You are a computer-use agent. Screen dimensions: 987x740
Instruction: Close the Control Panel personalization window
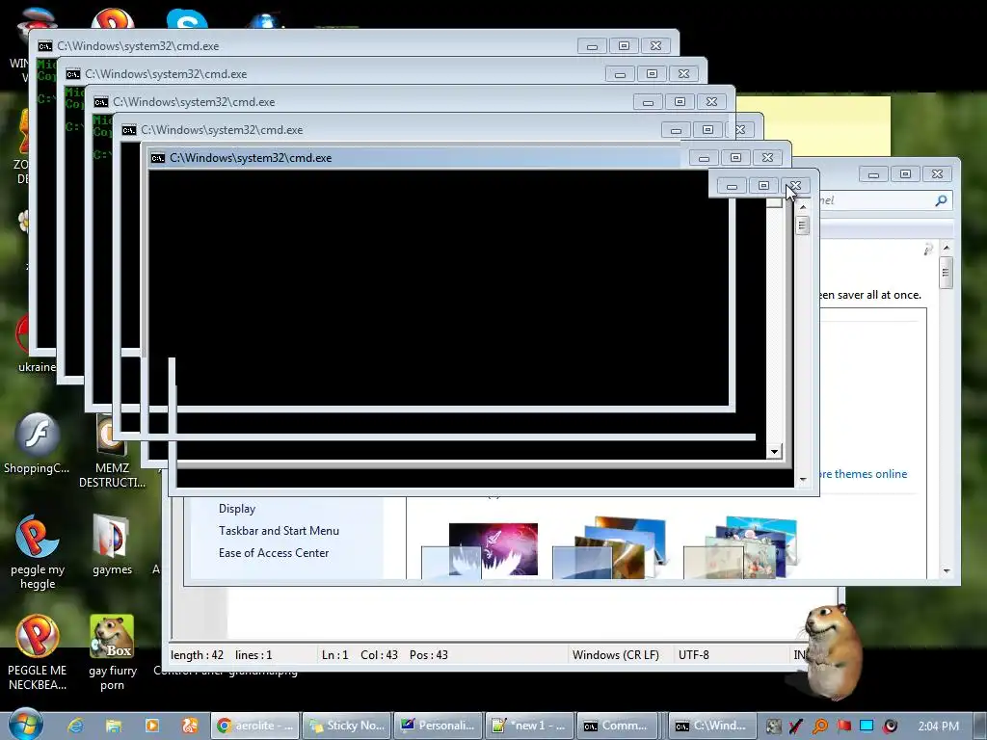pos(937,174)
